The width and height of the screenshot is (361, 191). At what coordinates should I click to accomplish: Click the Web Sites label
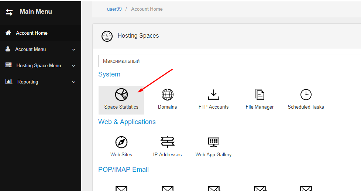point(121,154)
